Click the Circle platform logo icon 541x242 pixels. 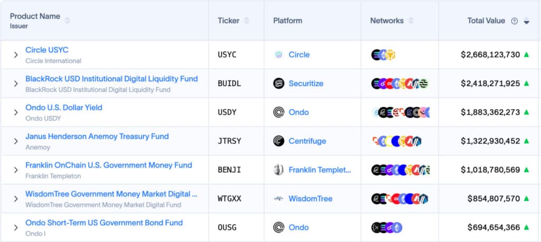279,54
